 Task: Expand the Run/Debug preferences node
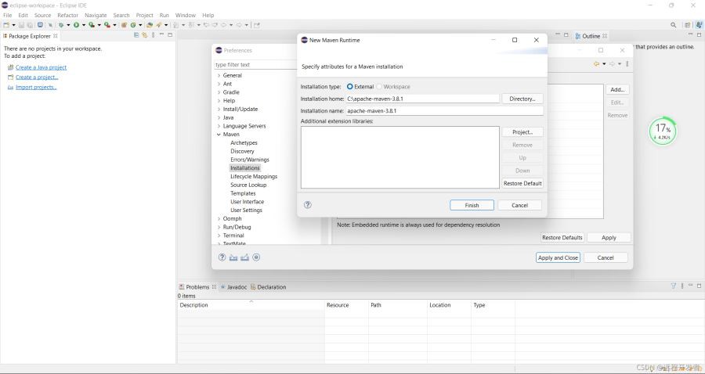click(x=219, y=227)
